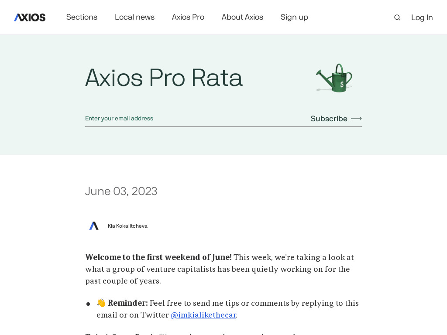Expand the Sections menu

click(82, 17)
